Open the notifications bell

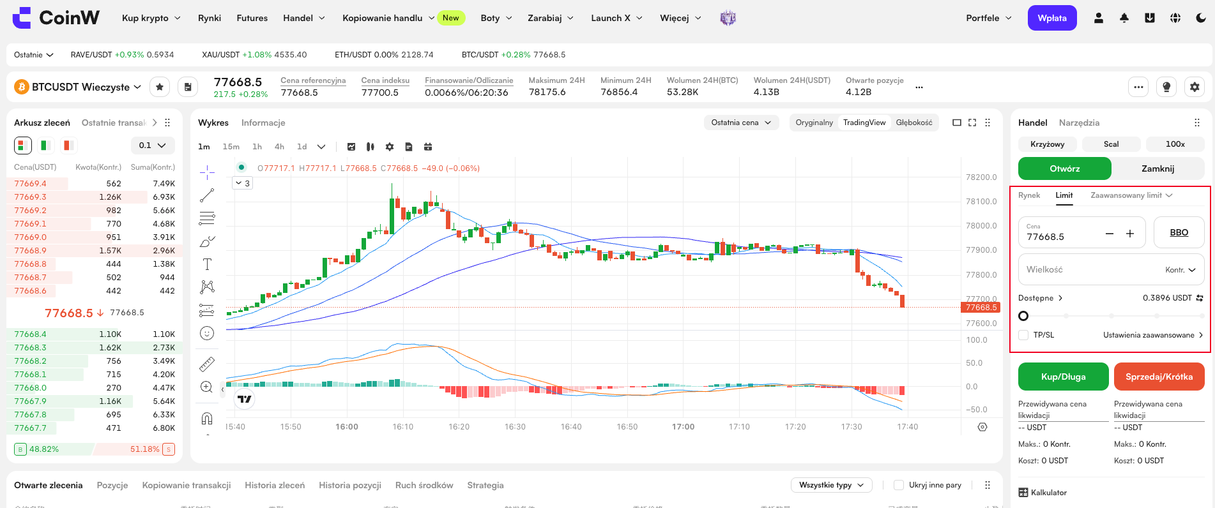coord(1124,18)
